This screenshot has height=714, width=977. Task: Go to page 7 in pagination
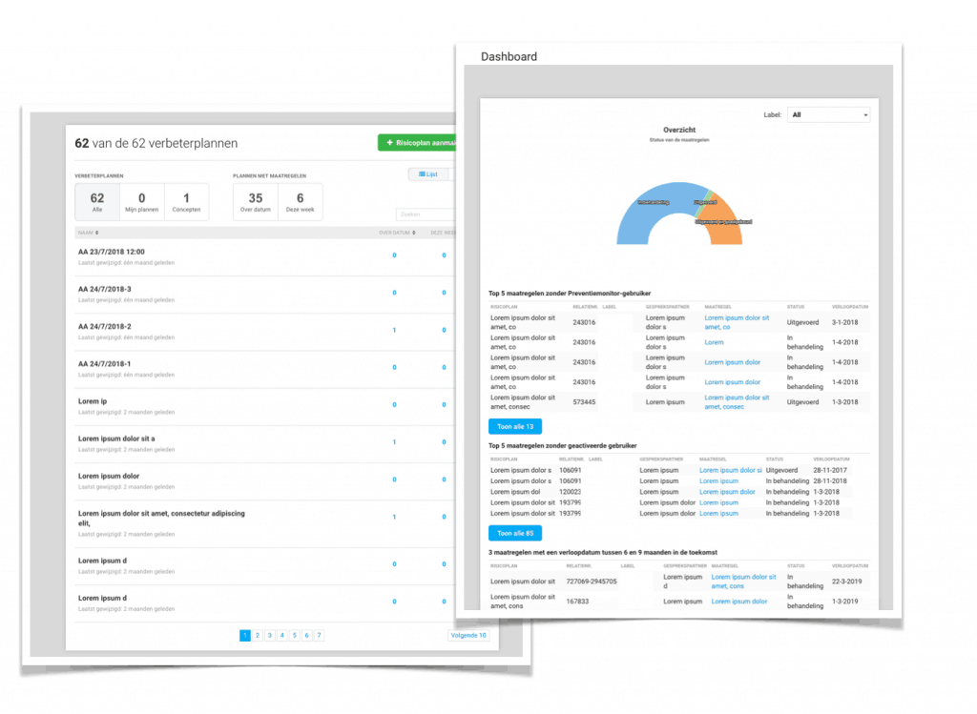click(x=319, y=635)
